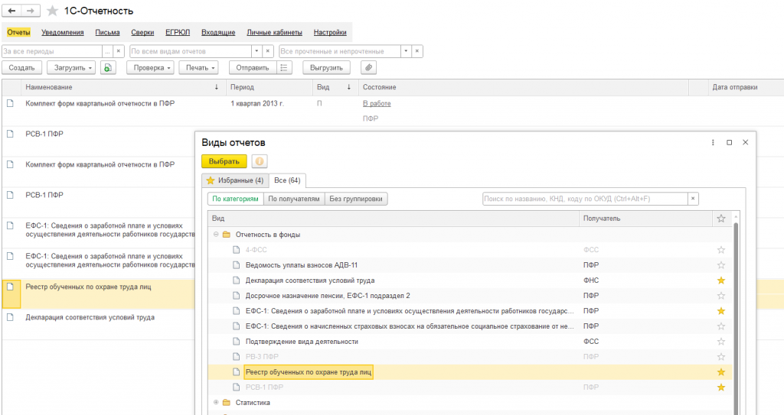
Task: Toggle the favorite star for РВ-3 ПФР
Action: [721, 357]
